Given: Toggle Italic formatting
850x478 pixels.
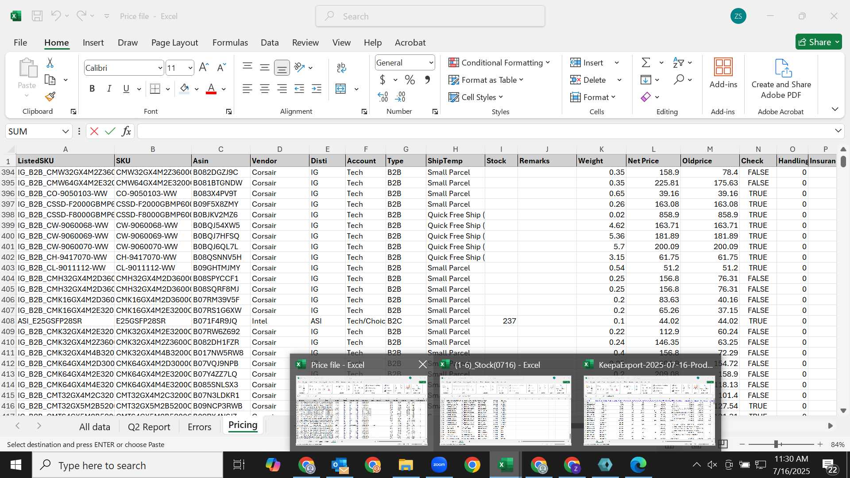Looking at the screenshot, I should coord(109,89).
